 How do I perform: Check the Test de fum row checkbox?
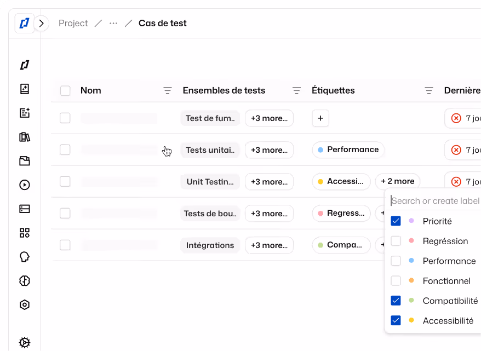pos(65,118)
